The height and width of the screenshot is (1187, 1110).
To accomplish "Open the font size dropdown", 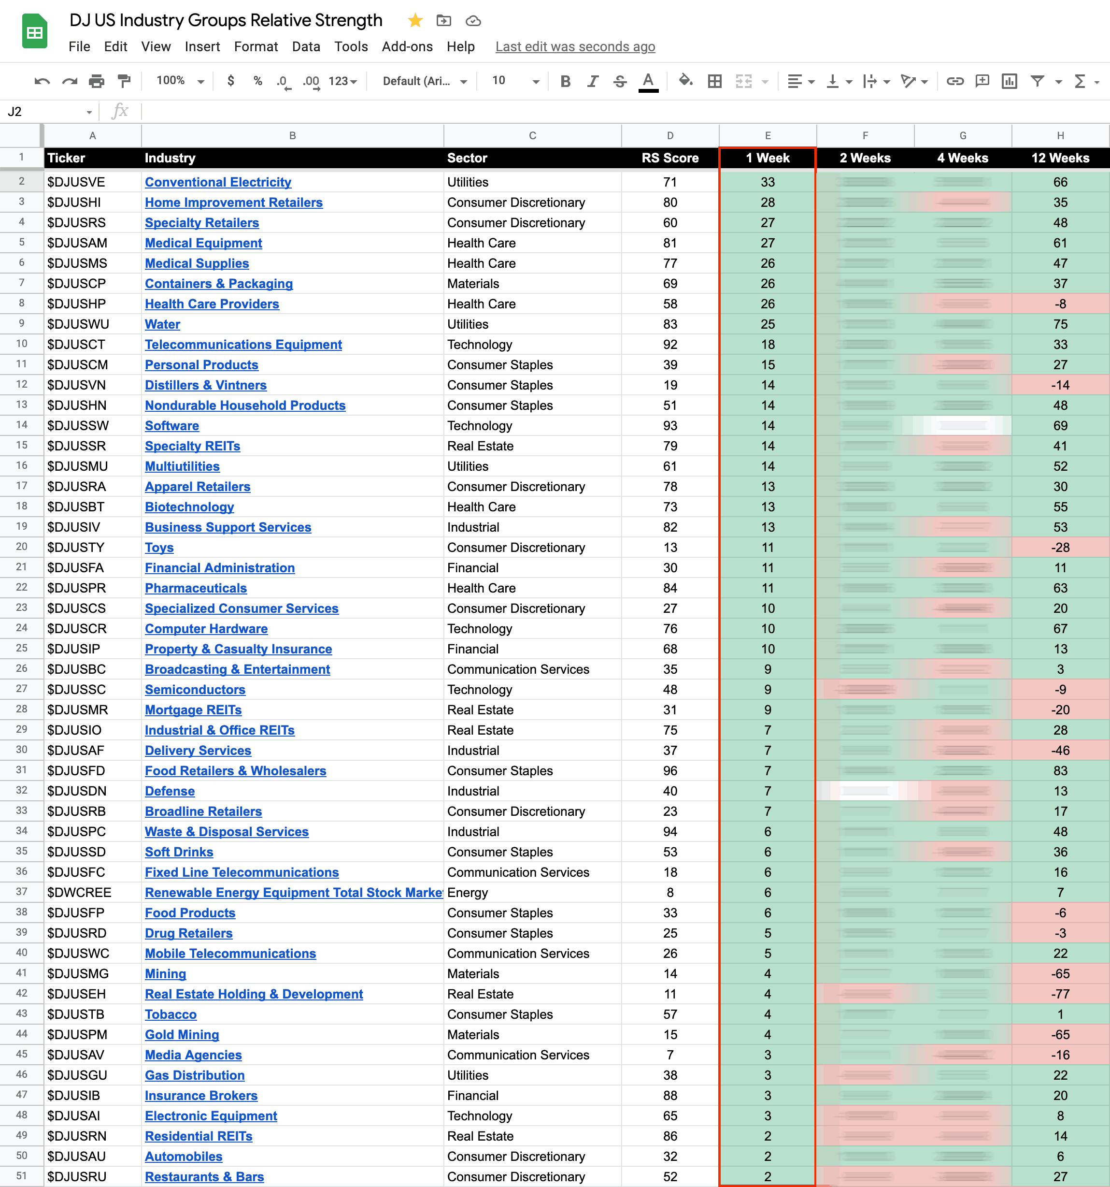I will coord(515,81).
